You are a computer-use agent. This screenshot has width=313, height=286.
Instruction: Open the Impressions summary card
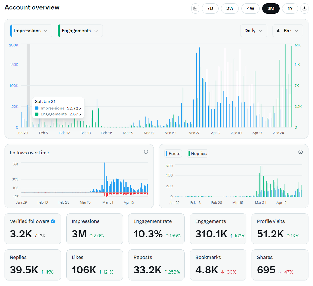[94, 229]
